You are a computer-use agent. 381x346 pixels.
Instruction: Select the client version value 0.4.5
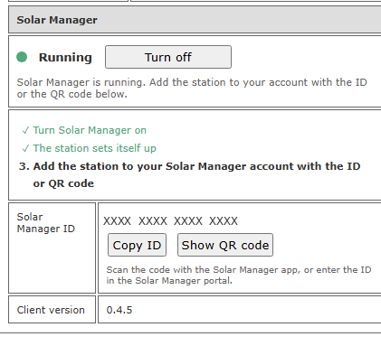coord(119,310)
